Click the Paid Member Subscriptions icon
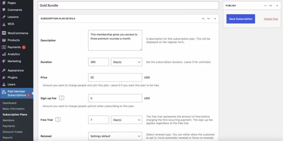 pos(4,92)
